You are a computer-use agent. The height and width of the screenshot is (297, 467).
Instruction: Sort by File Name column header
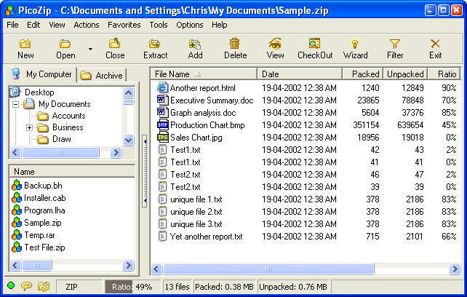[x=204, y=74]
